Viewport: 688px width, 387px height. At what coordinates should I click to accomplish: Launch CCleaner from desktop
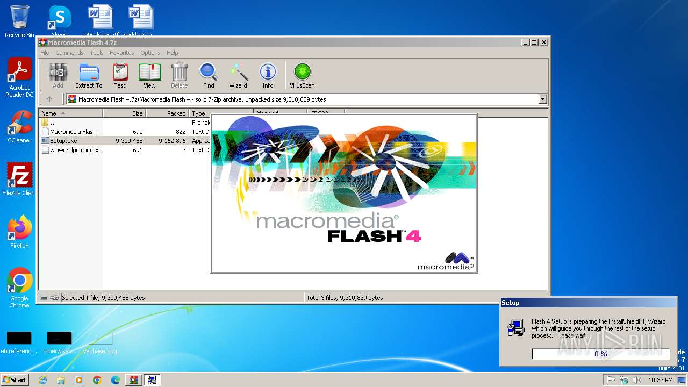19,127
